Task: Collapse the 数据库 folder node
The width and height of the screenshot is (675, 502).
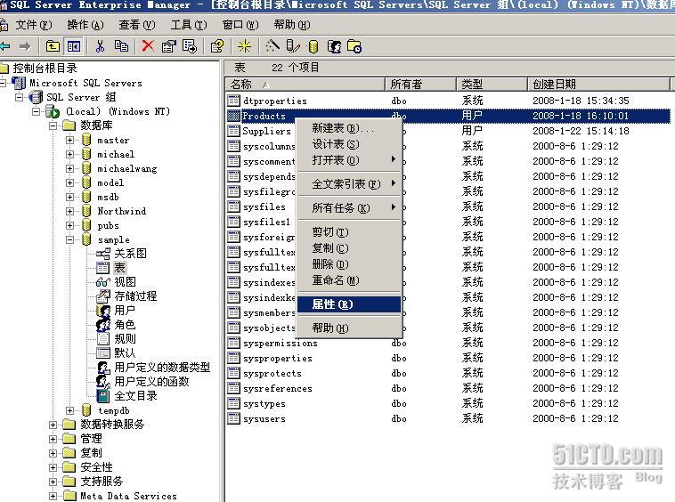Action: pyautogui.click(x=53, y=125)
